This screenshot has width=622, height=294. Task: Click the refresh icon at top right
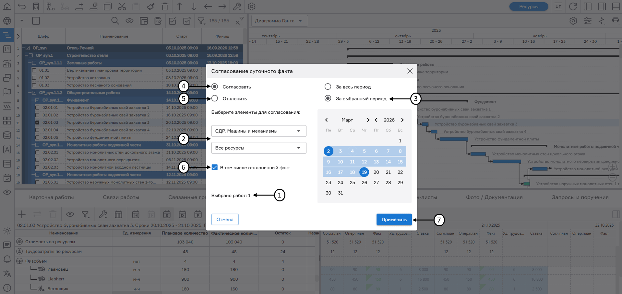(x=573, y=6)
